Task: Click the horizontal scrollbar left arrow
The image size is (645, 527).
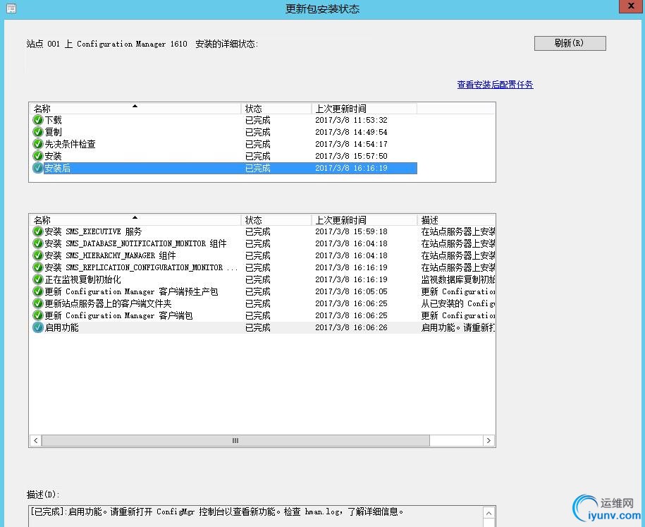Action: pos(36,440)
